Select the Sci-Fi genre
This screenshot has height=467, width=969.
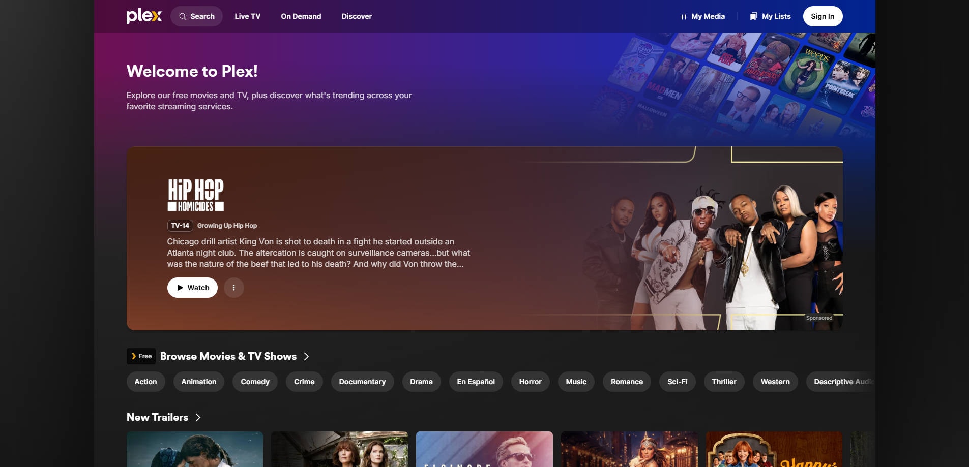(x=677, y=382)
